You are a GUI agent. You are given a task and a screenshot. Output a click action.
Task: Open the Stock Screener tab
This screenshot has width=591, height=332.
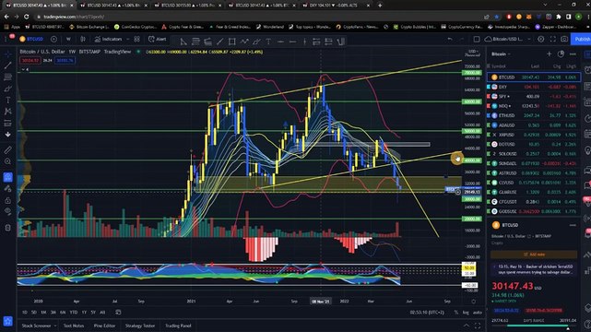36,326
